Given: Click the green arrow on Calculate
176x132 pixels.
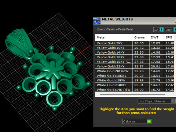Looking at the screenshot, I should click(x=149, y=121).
